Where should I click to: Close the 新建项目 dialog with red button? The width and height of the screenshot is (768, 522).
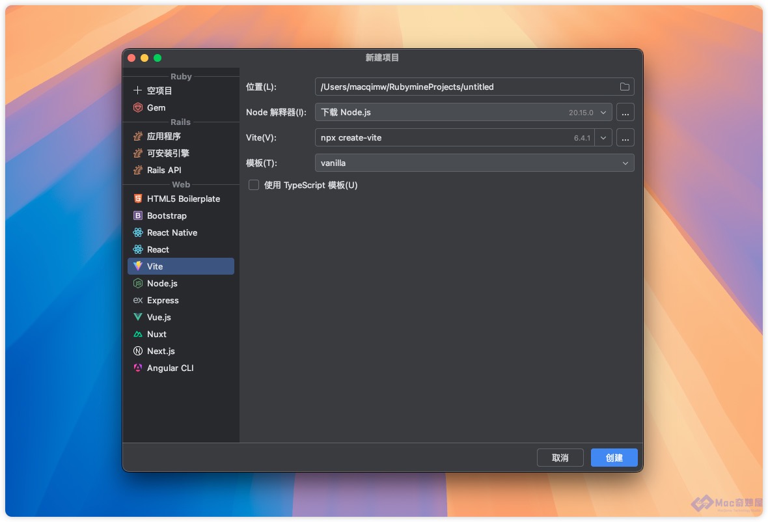pyautogui.click(x=131, y=58)
